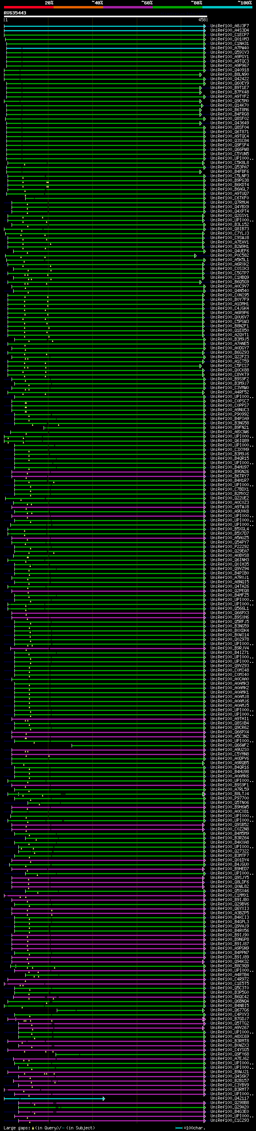Image resolution: width=256 pixels, height=1131 pixels.
Task: Click the orange ~40% identity legend segment
Action: [x=78, y=7]
